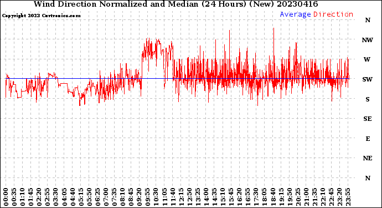Click the 00:00 time axis label
This screenshot has width=382, height=208.
(6, 197)
